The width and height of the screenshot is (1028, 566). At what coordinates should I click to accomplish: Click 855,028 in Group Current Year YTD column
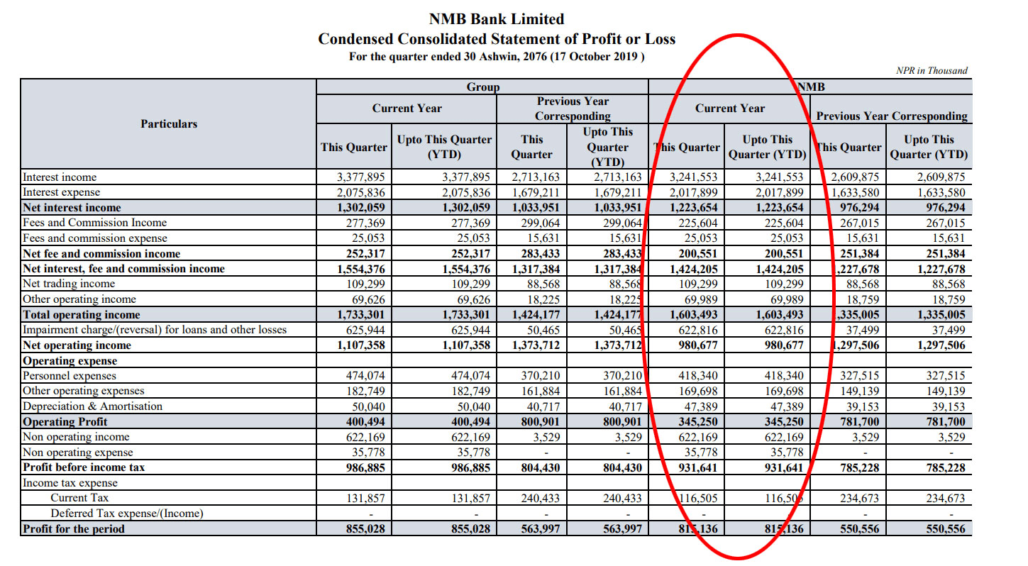pos(470,529)
